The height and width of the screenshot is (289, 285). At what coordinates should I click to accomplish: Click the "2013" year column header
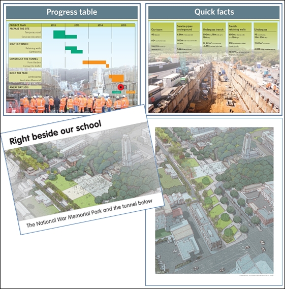[77, 25]
